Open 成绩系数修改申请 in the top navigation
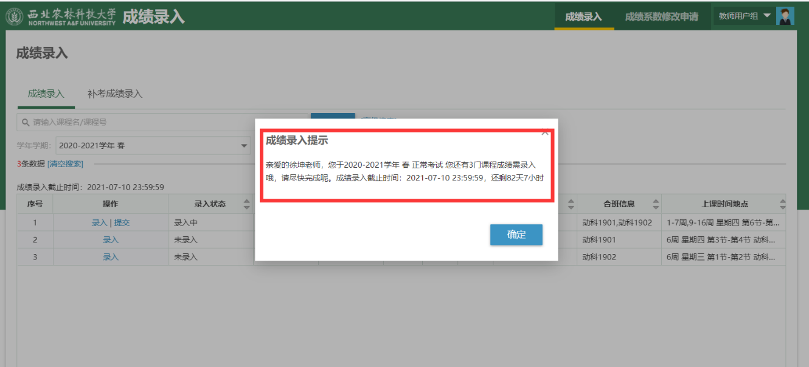This screenshot has width=809, height=367. [x=661, y=16]
